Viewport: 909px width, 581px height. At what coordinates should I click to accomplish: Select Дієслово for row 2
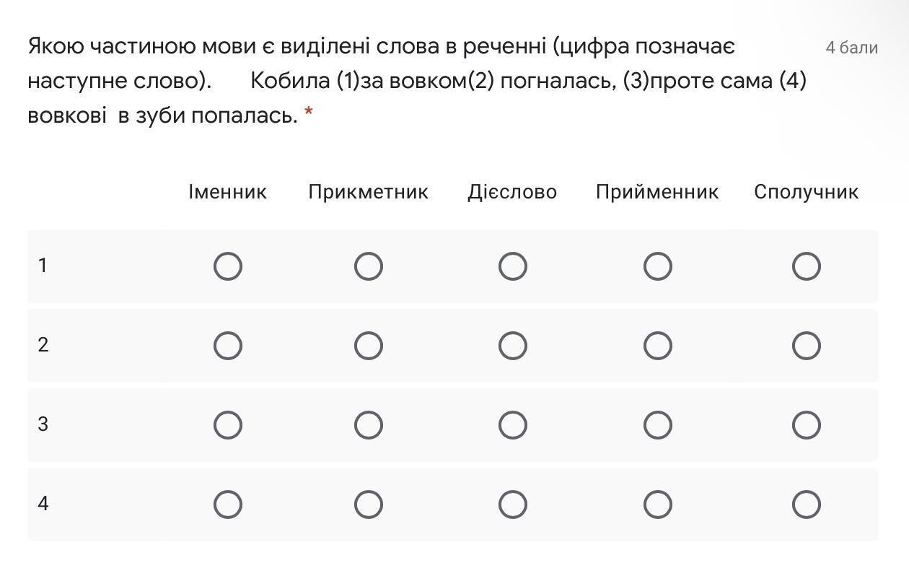coord(512,346)
